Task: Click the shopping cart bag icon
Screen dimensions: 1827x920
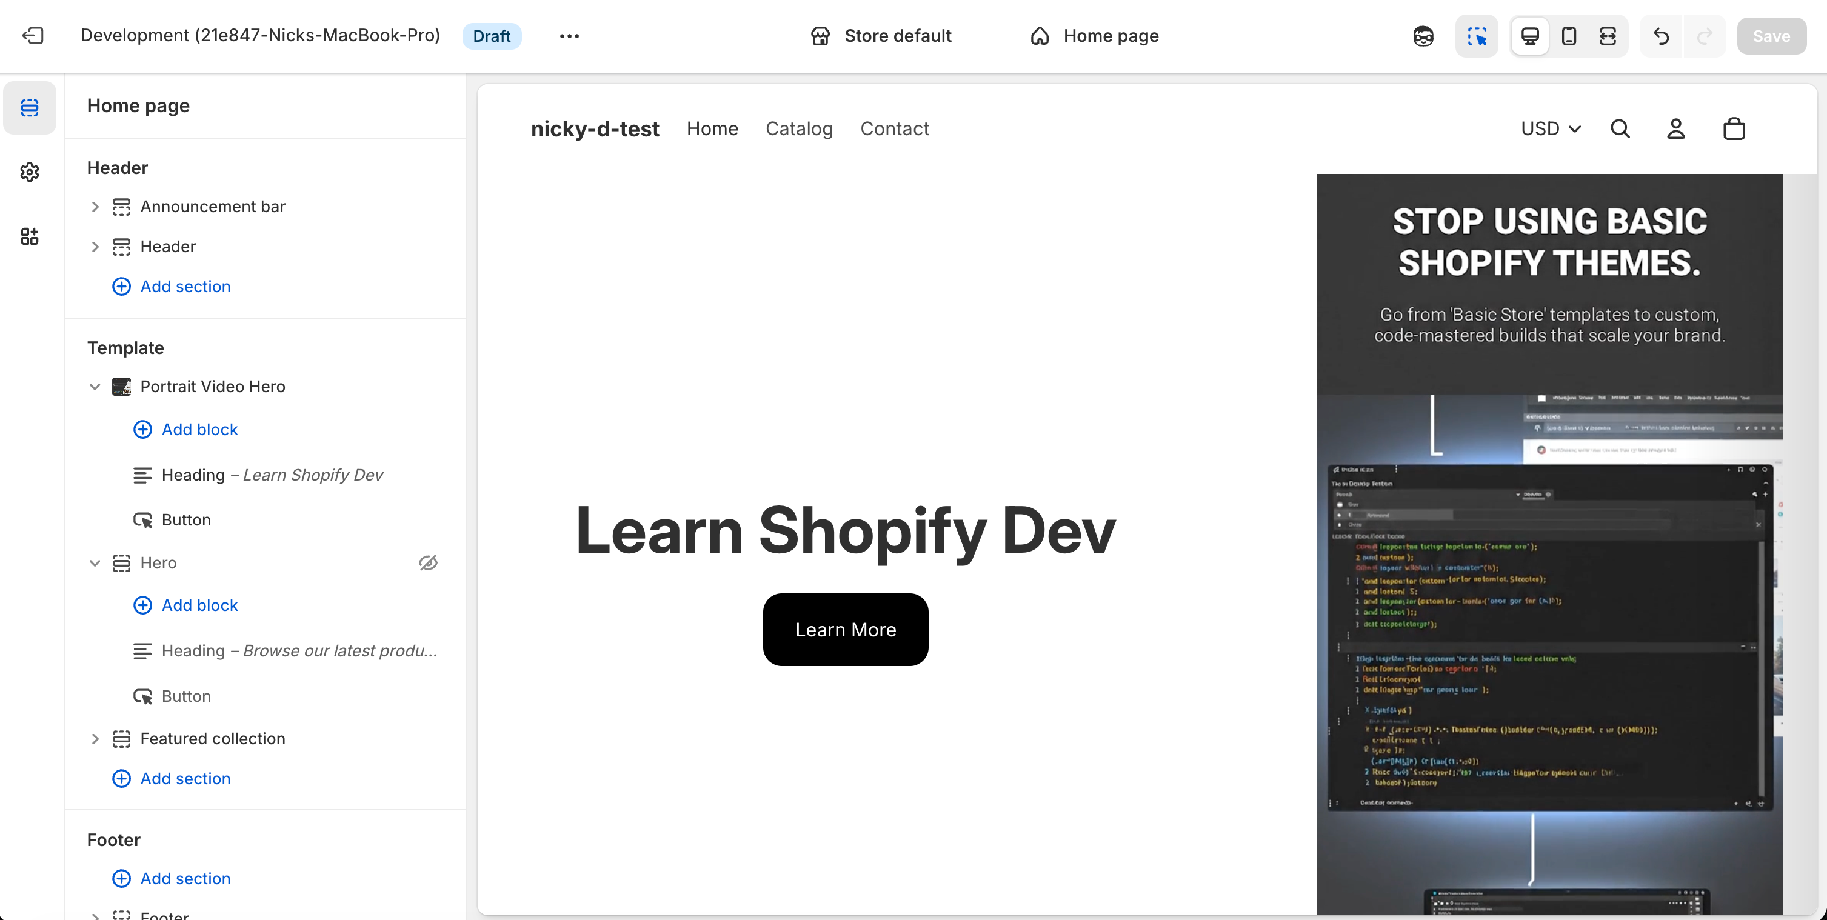Action: [x=1734, y=129]
